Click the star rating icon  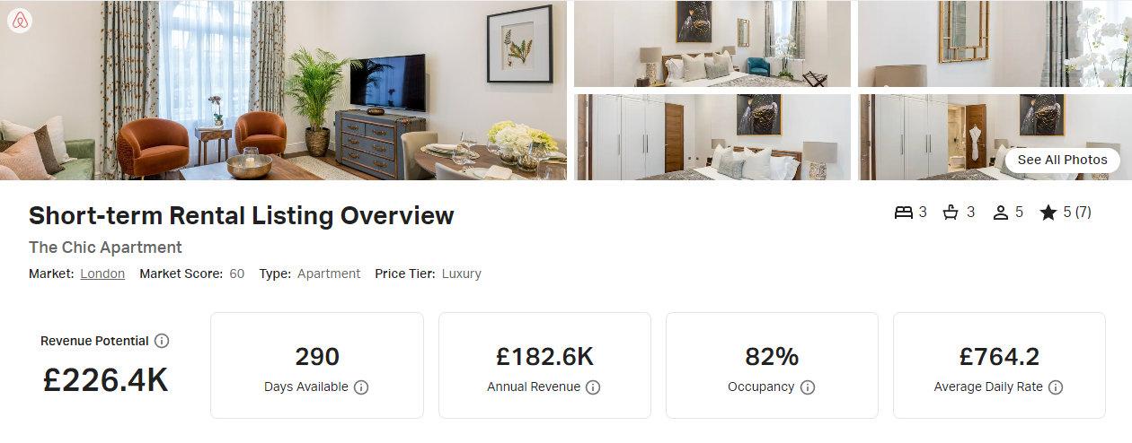[1048, 213]
